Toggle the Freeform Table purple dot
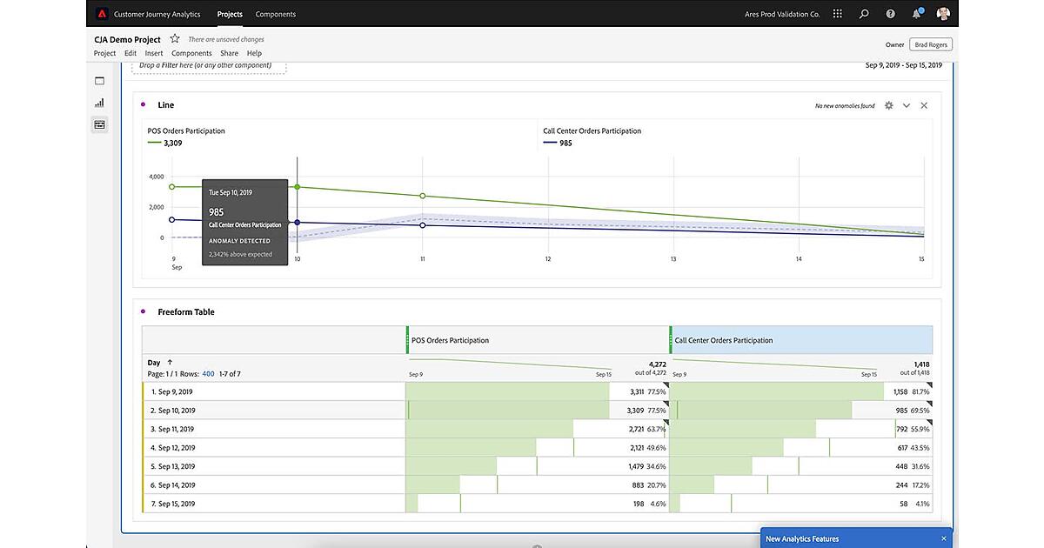 pos(143,311)
